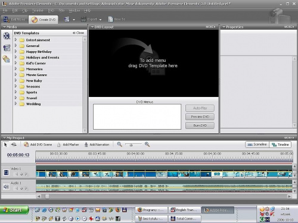Click the timeline horizontal scrollbar thumb

click(47, 196)
